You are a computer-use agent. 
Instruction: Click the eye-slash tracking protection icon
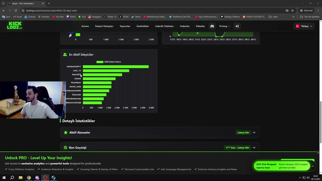click(x=287, y=11)
